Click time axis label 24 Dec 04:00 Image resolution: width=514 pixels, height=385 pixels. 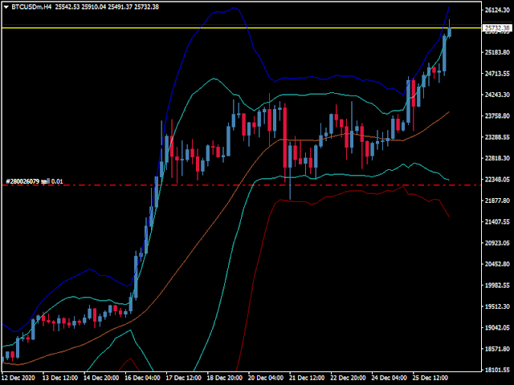point(389,378)
